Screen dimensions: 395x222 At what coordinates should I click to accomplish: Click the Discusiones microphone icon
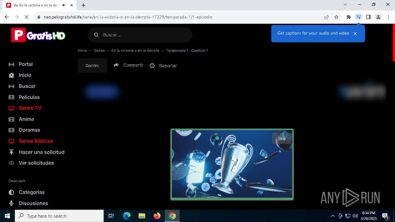(11, 203)
